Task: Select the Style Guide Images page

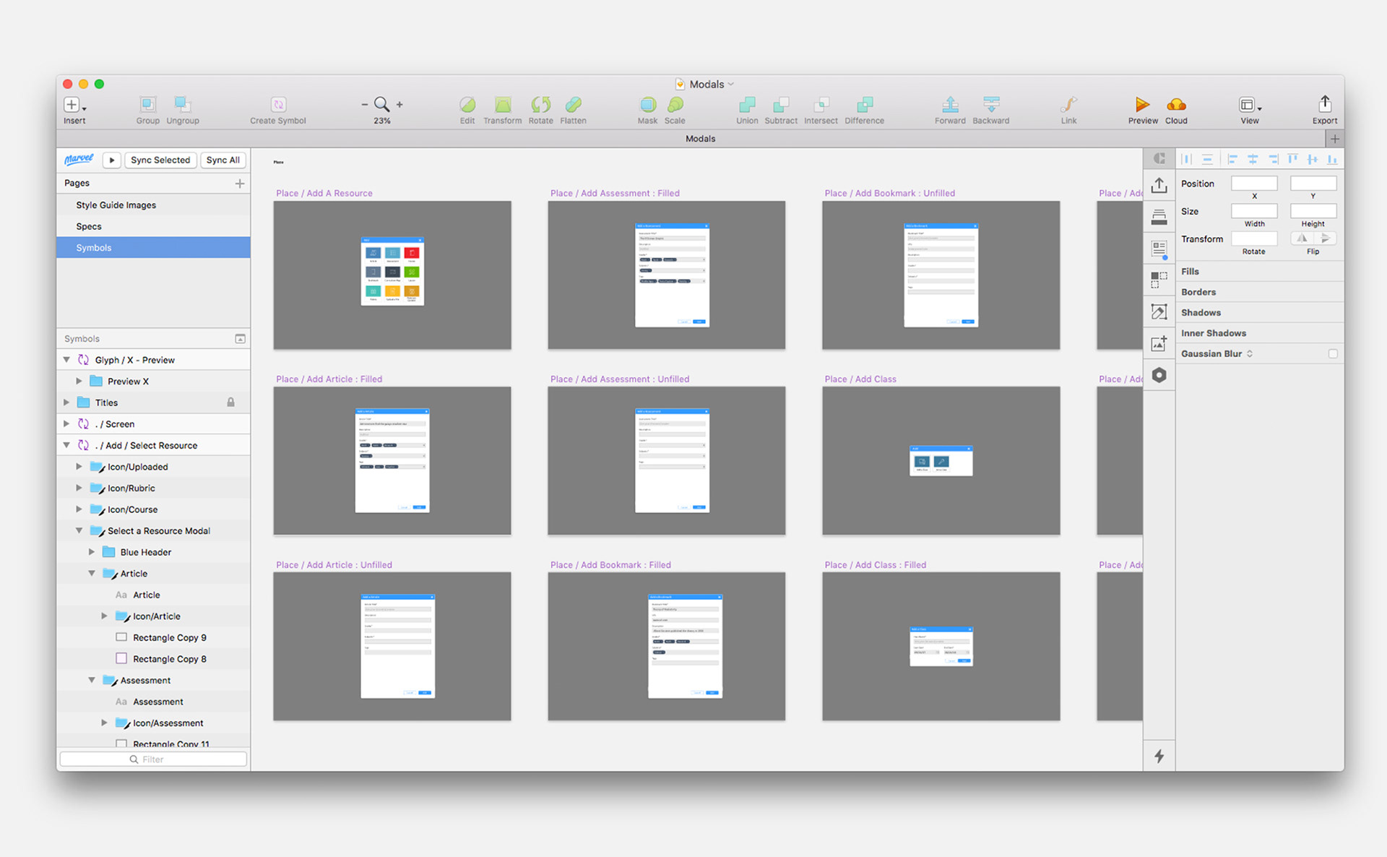Action: [153, 204]
